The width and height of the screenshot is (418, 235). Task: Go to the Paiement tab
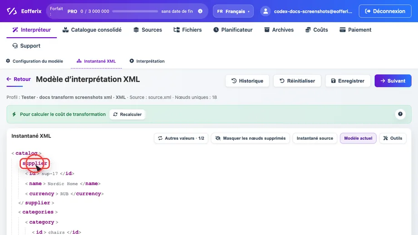(x=355, y=30)
